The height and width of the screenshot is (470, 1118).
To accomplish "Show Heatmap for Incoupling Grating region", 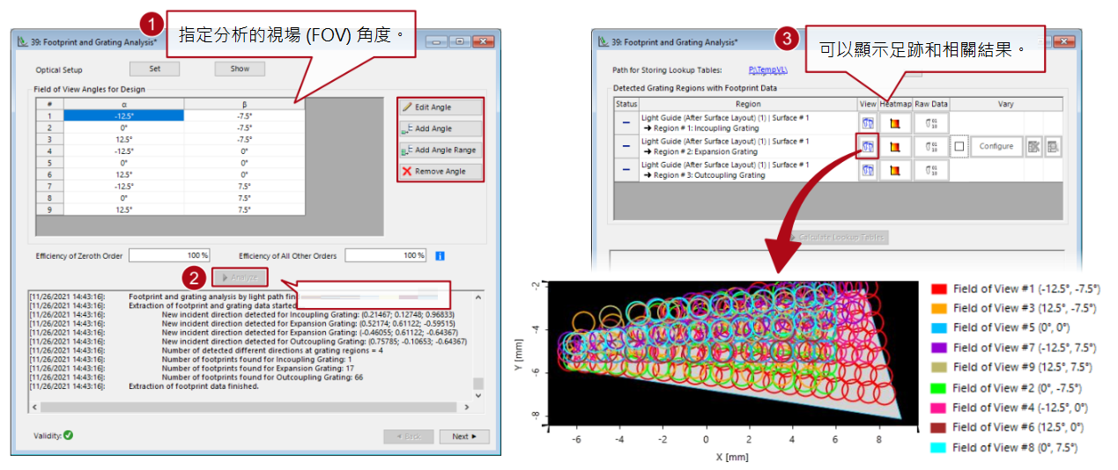I will click(895, 122).
